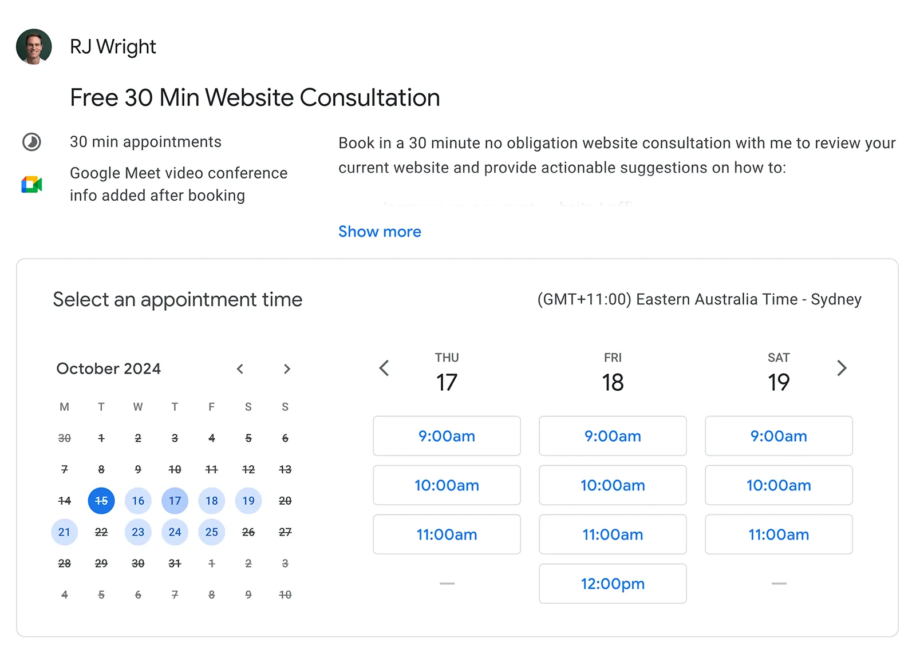Select 11:00am on Friday 18
The height and width of the screenshot is (658, 916).
coord(613,534)
